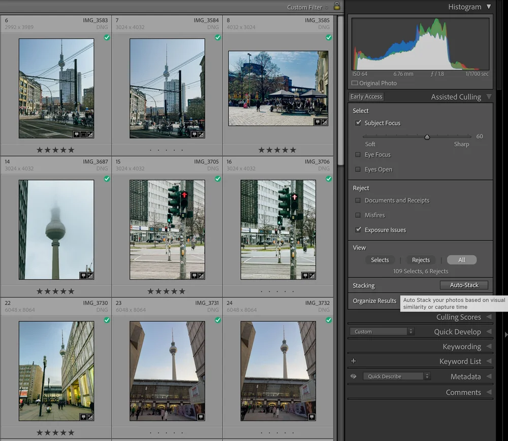The width and height of the screenshot is (508, 441).
Task: Switch view to Rejects
Action: coord(421,260)
